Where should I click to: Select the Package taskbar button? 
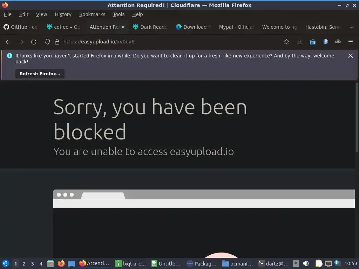202,263
